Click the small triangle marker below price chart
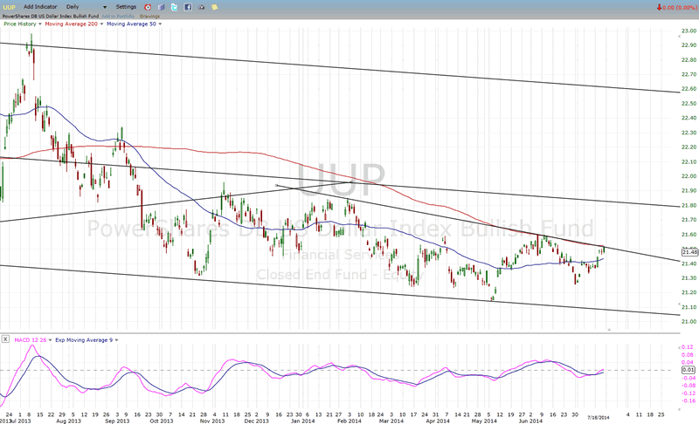This screenshot has width=699, height=424. (609, 329)
